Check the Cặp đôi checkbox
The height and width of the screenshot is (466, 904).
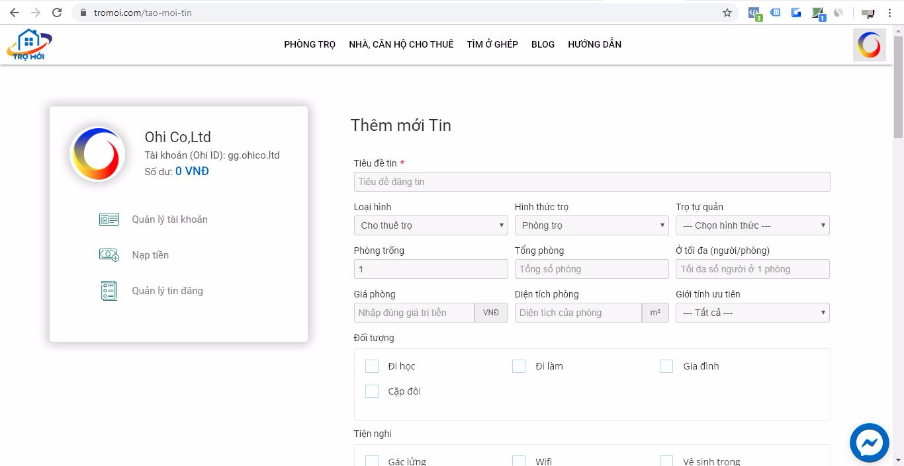point(372,391)
